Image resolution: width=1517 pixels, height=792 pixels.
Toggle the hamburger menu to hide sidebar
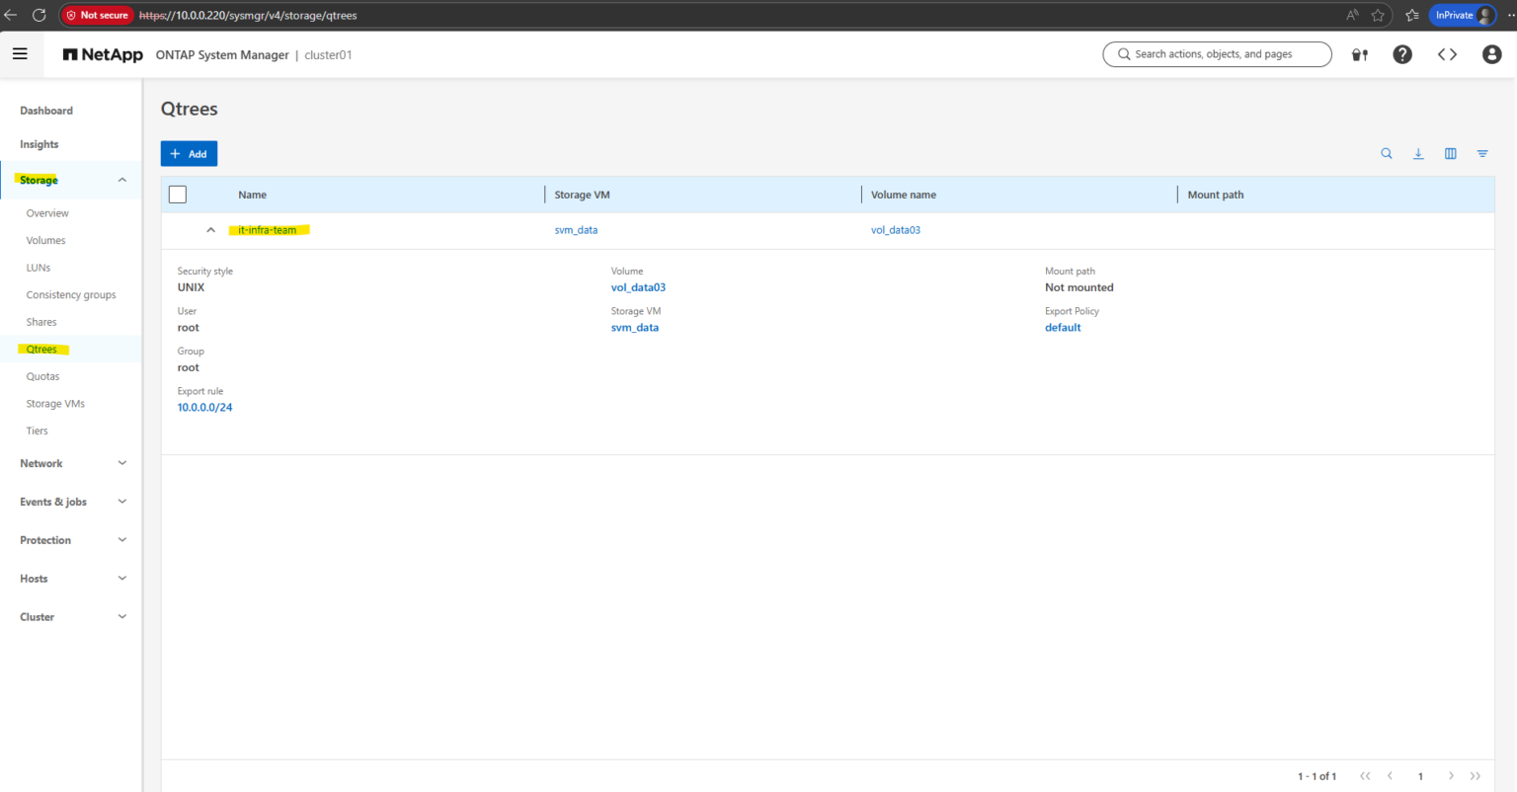(x=21, y=53)
